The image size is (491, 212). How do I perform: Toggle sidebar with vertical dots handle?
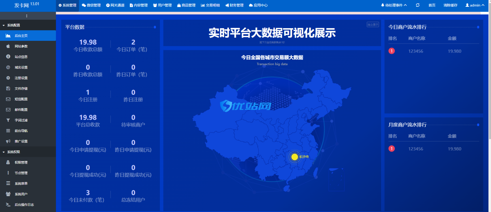27,16
